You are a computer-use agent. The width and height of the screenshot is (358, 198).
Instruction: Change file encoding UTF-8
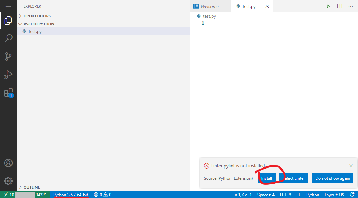point(285,195)
